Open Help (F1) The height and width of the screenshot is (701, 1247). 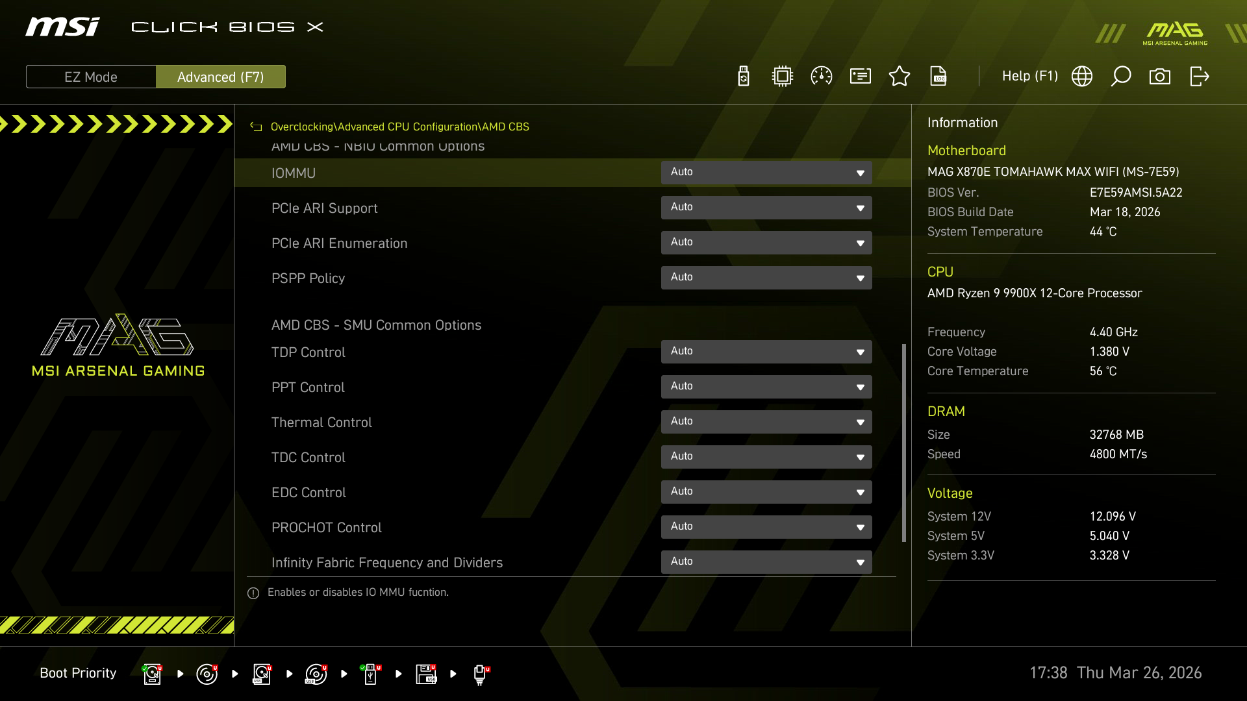click(1029, 76)
